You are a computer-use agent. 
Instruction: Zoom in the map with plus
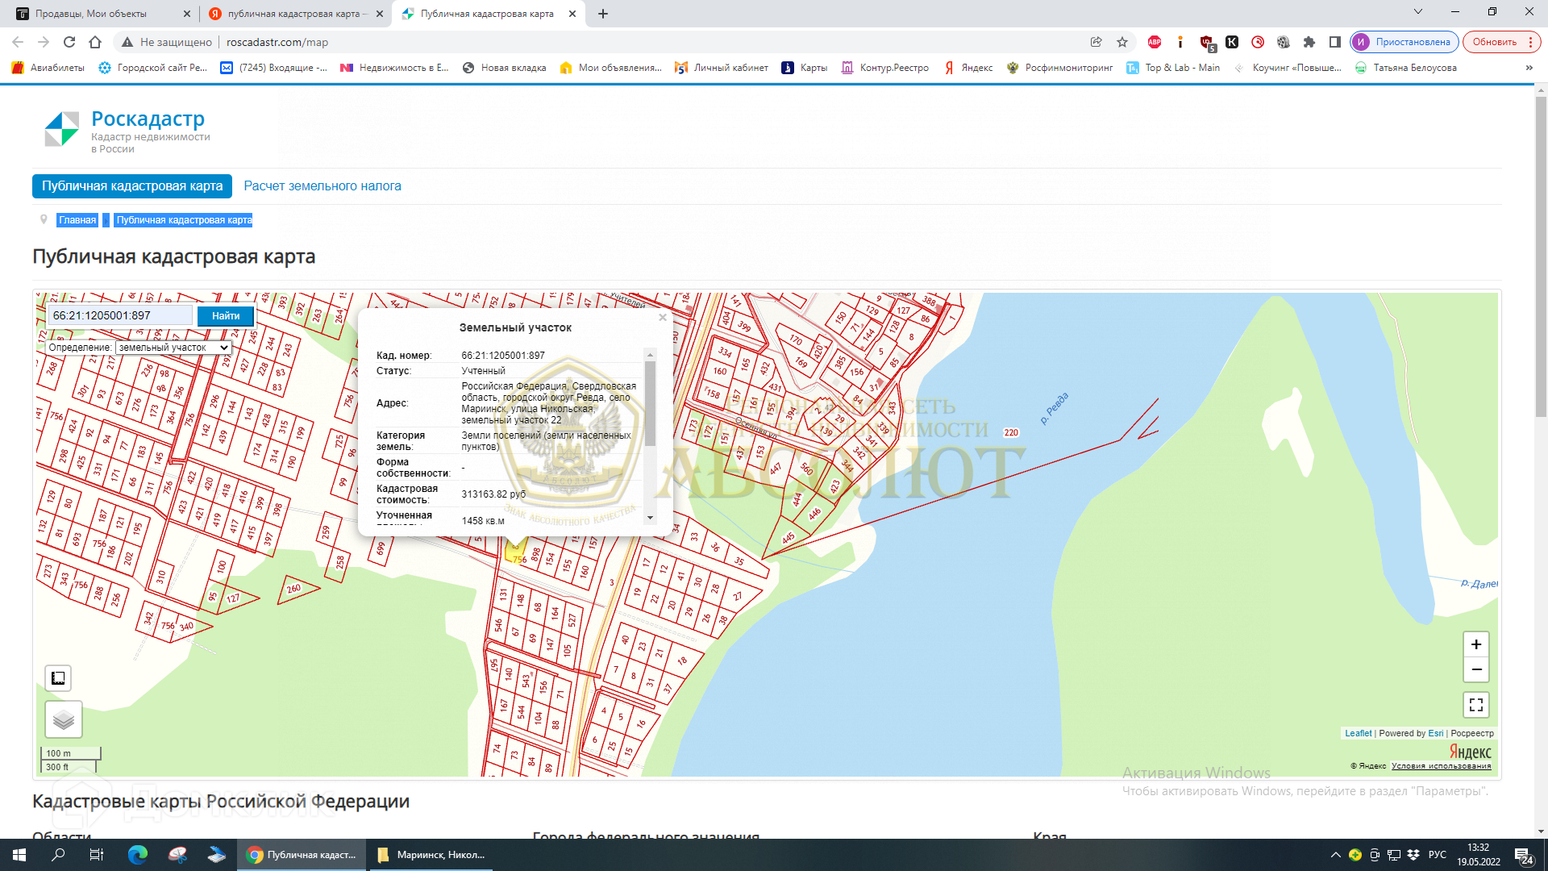[x=1475, y=644]
